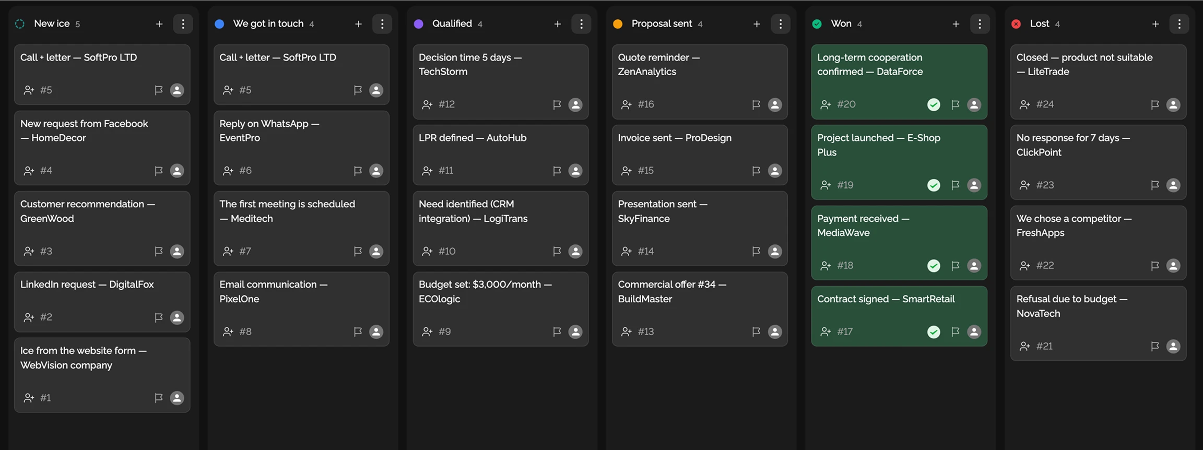Toggle completed checkmark on DataForce card

pyautogui.click(x=934, y=105)
